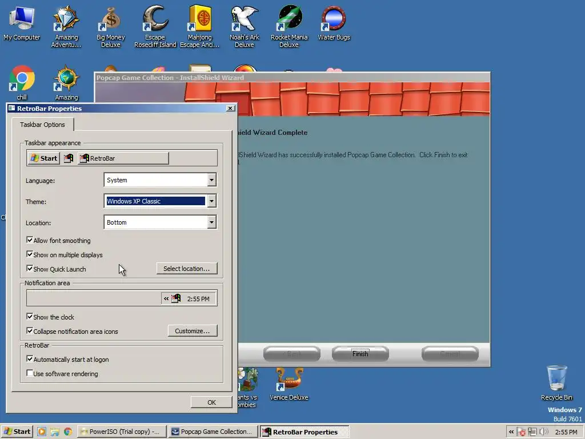Click Finish in the InstallShield Wizard
The width and height of the screenshot is (585, 439).
[360, 353]
